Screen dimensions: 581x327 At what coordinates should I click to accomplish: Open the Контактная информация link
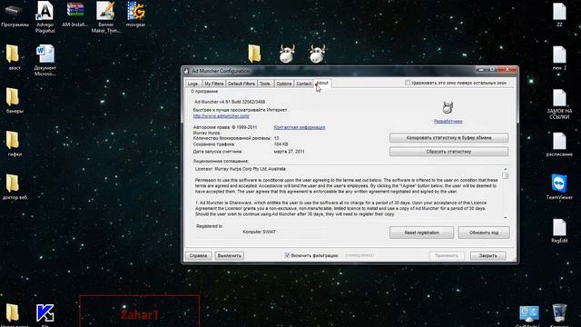[300, 127]
